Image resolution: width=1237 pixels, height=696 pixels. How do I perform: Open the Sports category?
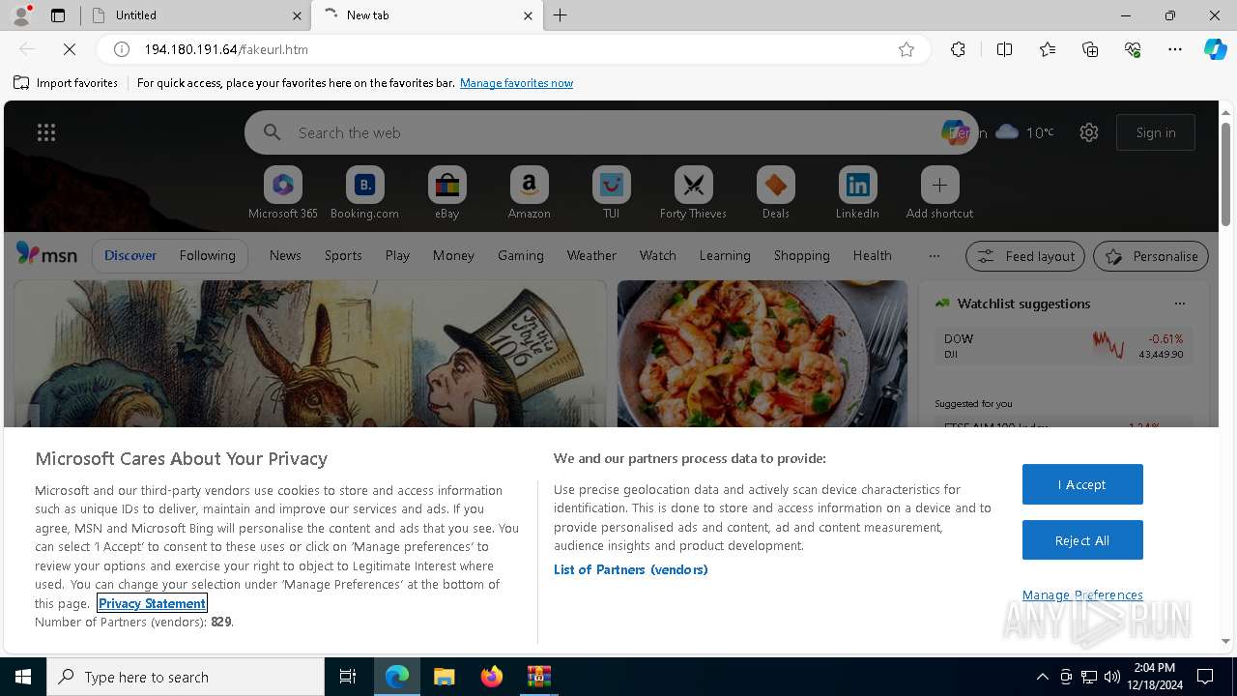pyautogui.click(x=343, y=255)
